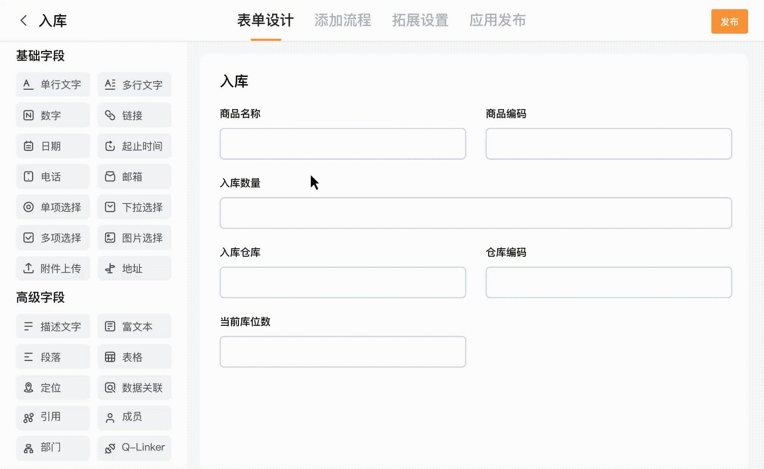The height and width of the screenshot is (469, 764).
Task: Go back using the left arrow icon
Action: point(24,20)
